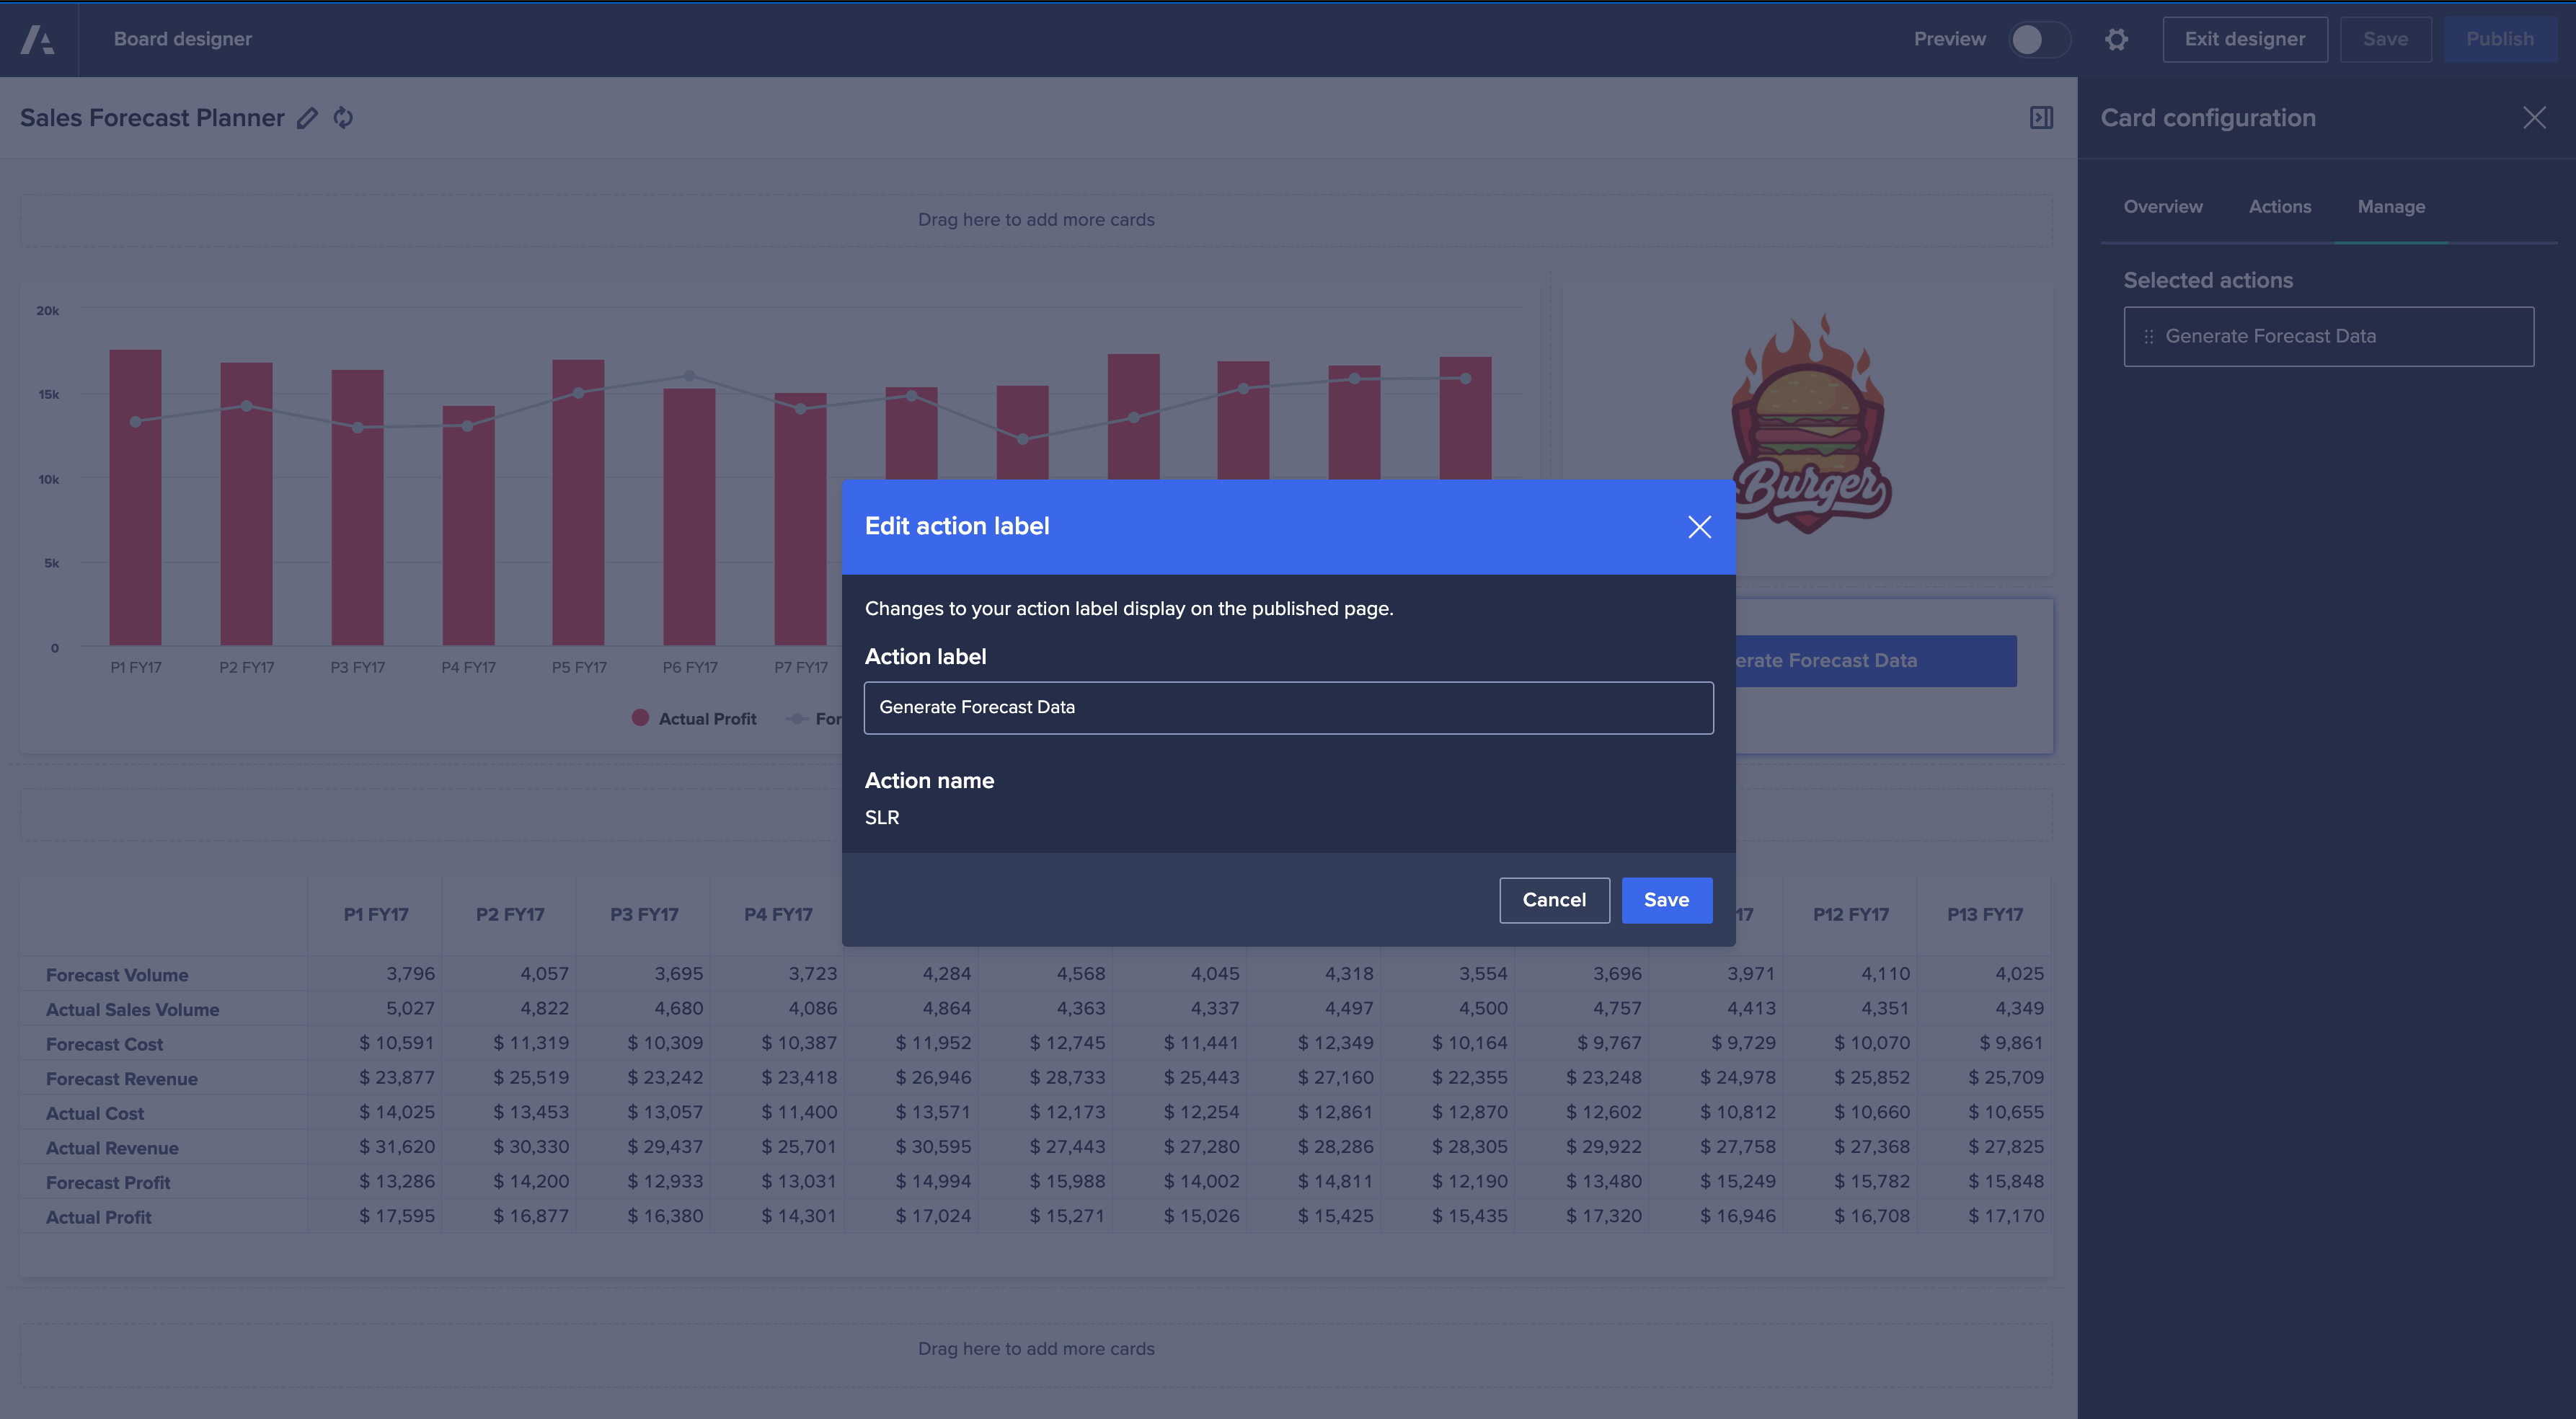Open the Manage tab

2390,207
